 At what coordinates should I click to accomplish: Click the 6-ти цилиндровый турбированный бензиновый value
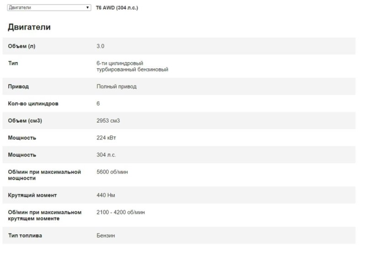click(x=132, y=66)
